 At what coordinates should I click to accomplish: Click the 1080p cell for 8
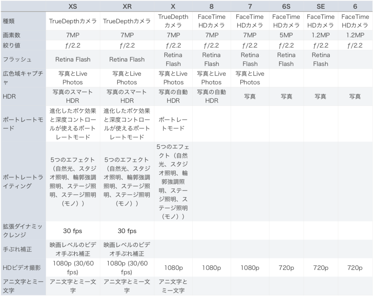tap(212, 268)
